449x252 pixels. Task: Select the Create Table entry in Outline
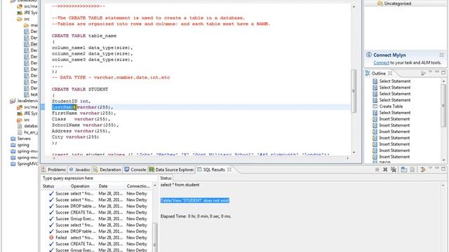tap(391, 106)
